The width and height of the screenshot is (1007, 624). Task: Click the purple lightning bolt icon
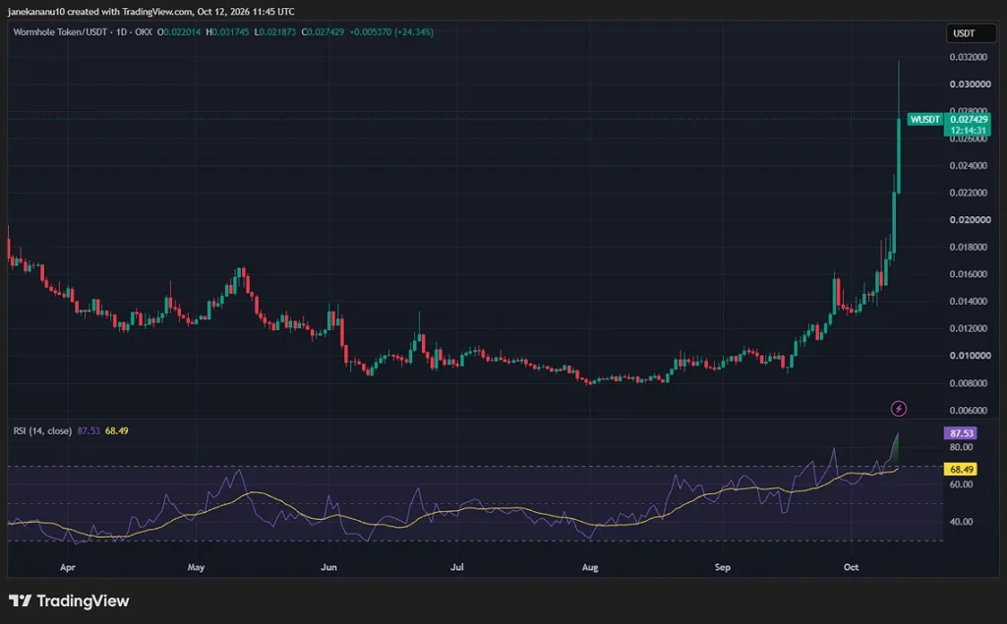click(899, 408)
